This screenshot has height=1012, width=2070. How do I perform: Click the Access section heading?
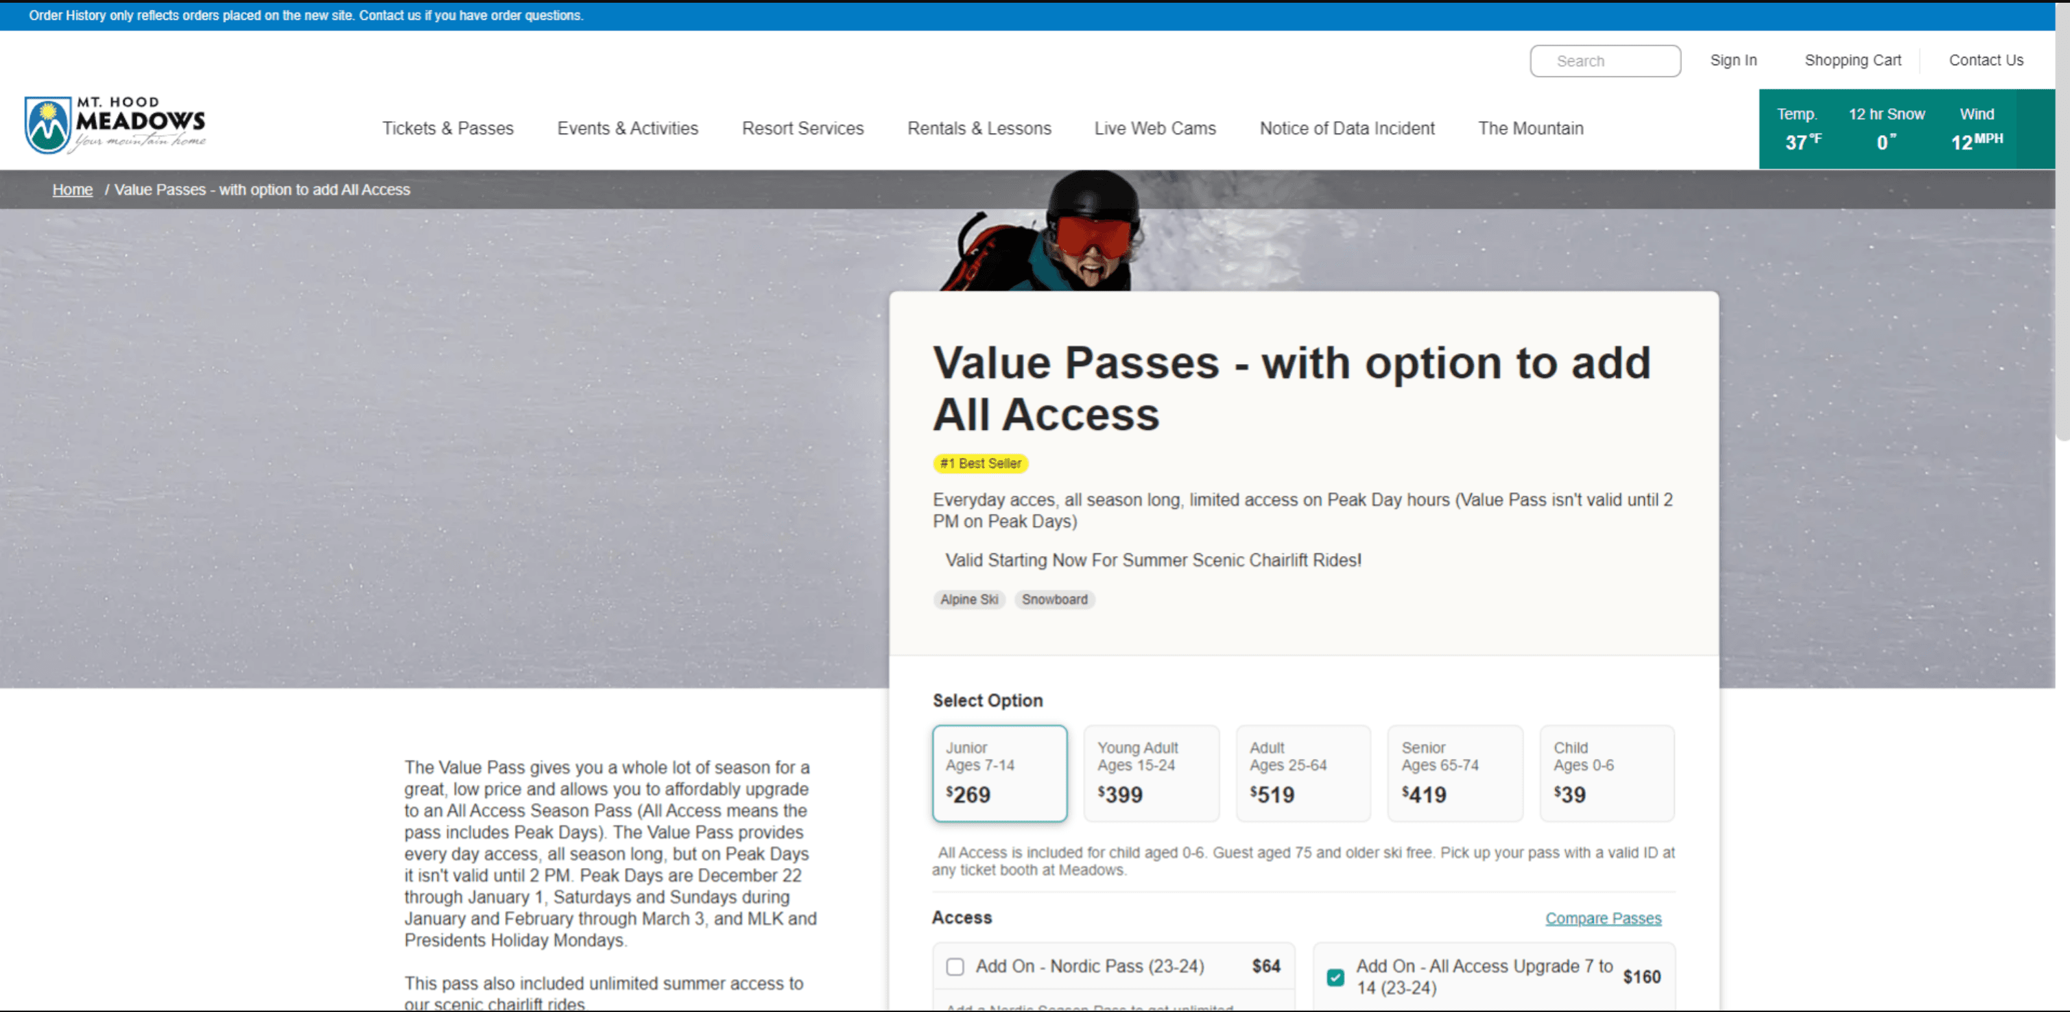[962, 918]
